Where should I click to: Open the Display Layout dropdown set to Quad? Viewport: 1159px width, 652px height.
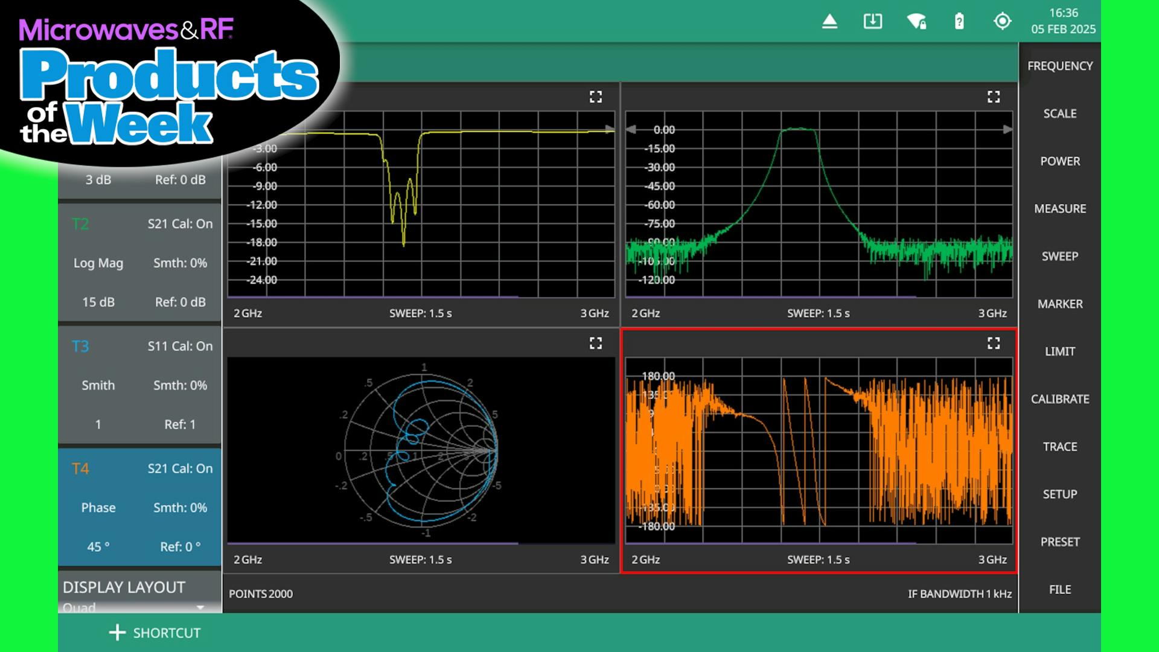click(139, 607)
